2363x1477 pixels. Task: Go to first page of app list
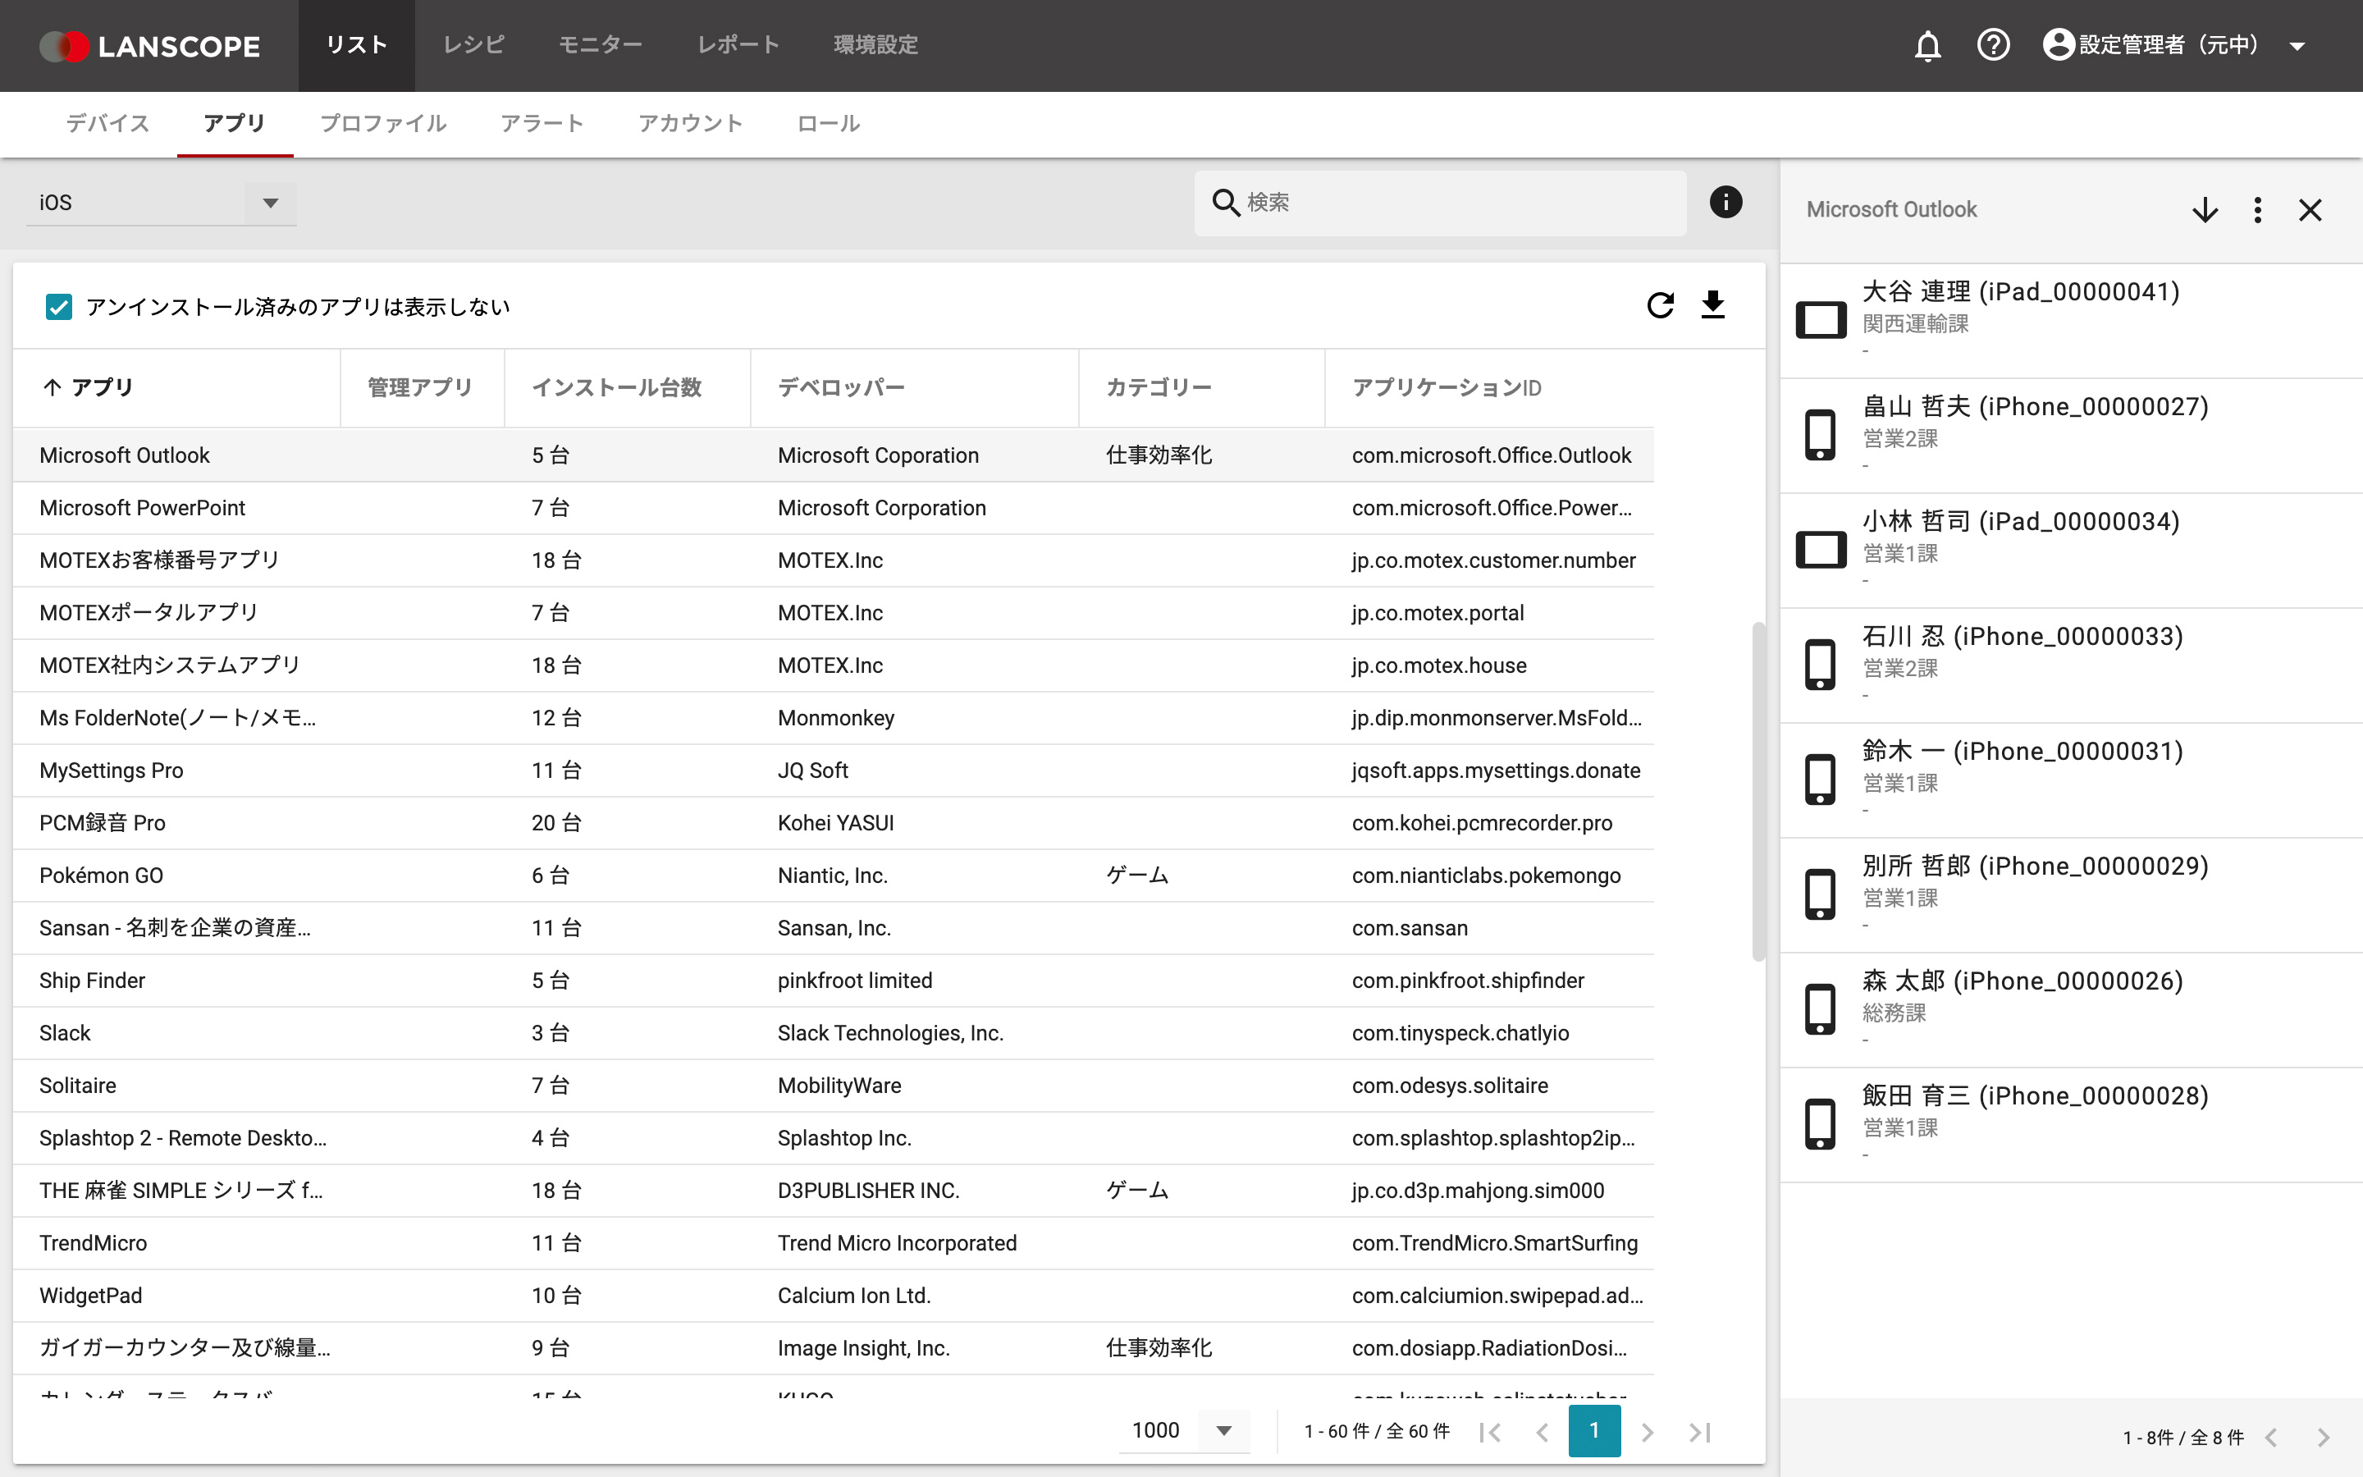(1490, 1432)
